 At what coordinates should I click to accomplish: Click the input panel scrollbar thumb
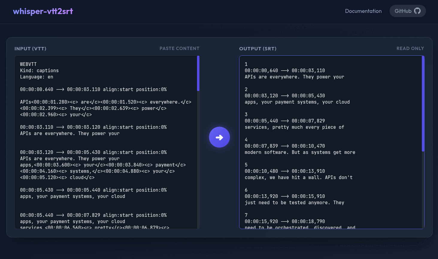(x=198, y=73)
